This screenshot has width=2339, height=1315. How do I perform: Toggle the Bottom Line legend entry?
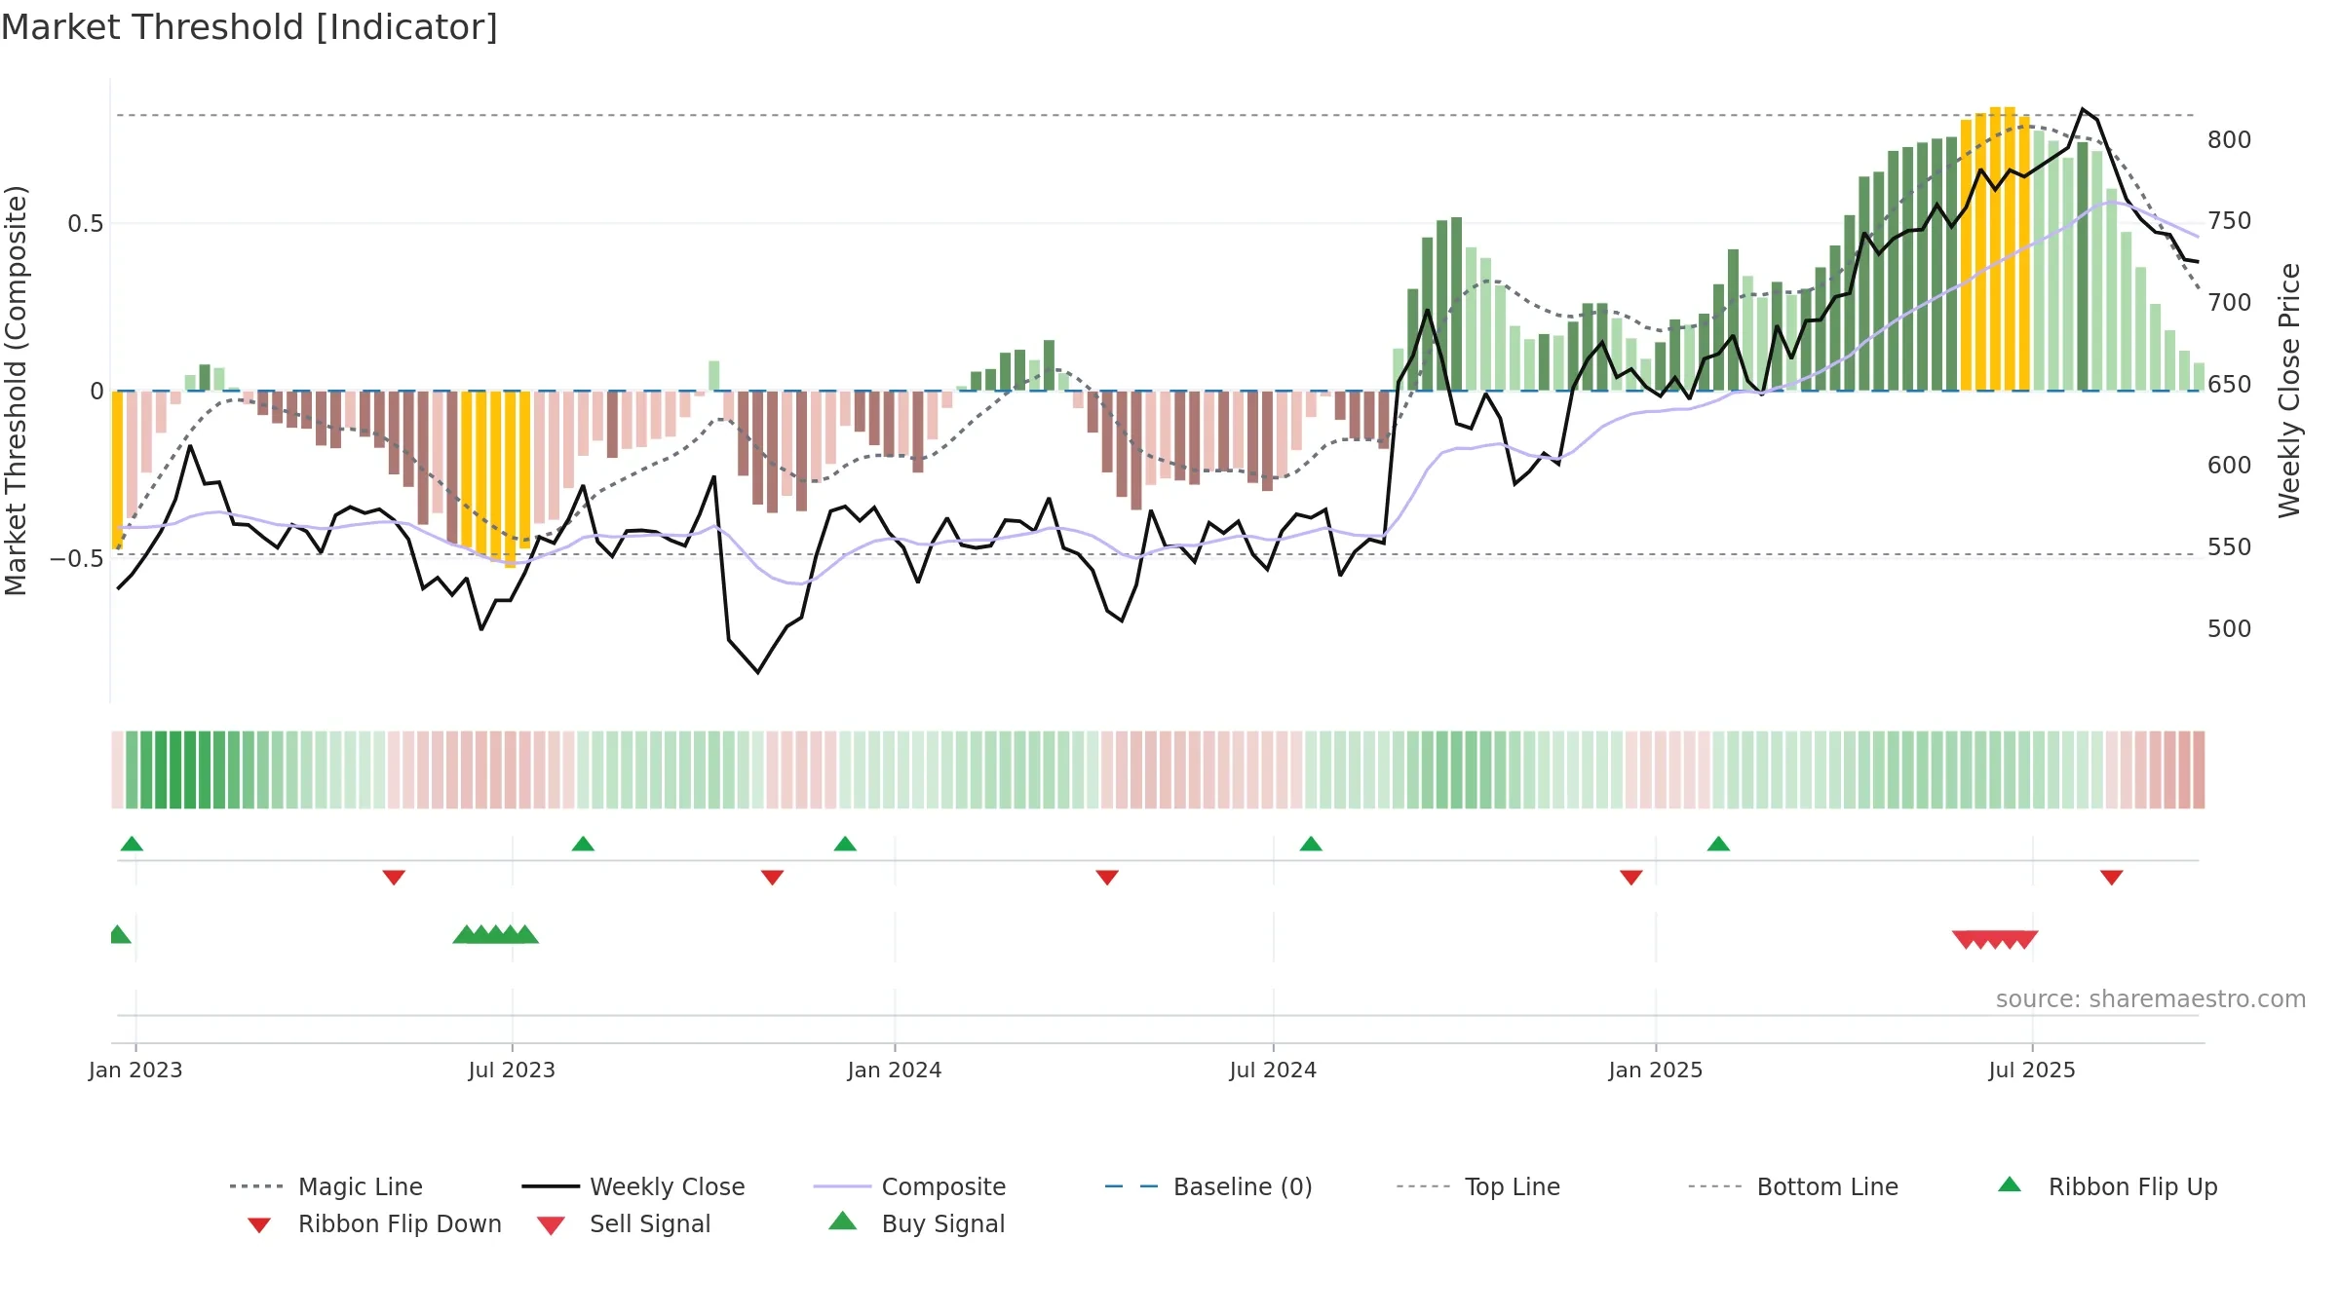[x=1793, y=1186]
